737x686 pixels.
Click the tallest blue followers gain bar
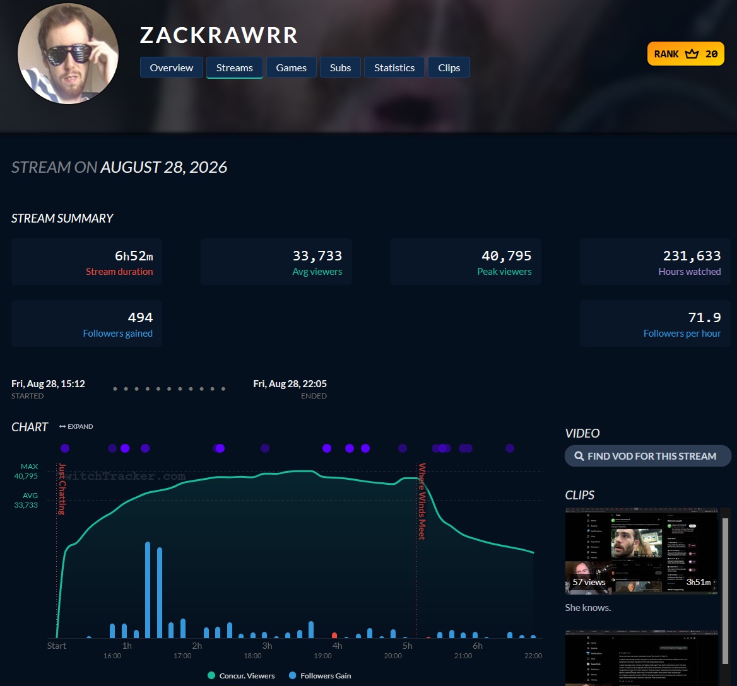pos(148,590)
